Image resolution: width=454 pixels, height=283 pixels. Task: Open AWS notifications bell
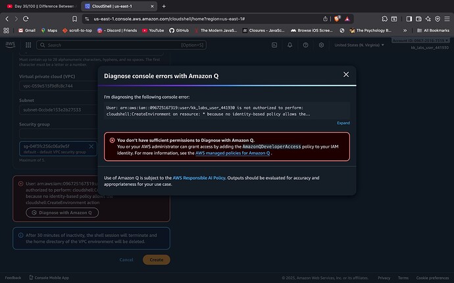tap(290, 45)
